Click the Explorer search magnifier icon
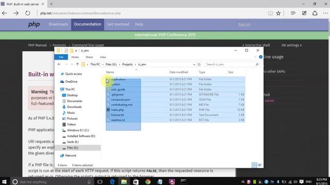330x185 pixels. click(257, 64)
